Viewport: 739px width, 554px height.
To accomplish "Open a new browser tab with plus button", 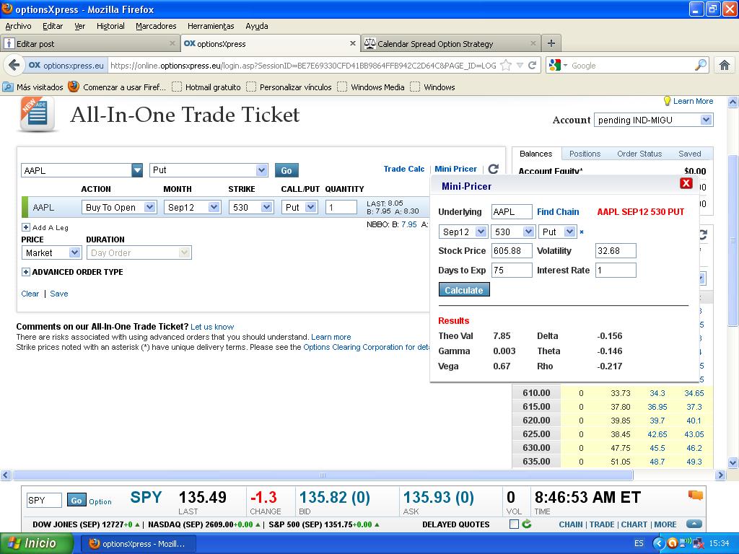I will point(551,43).
